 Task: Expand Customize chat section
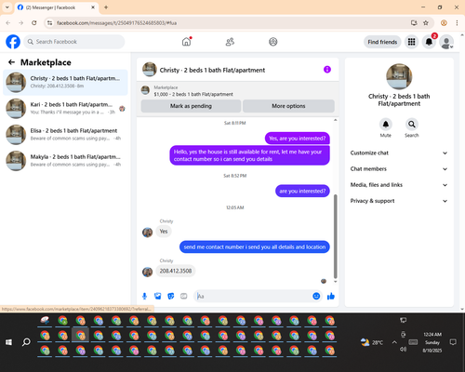(x=399, y=153)
